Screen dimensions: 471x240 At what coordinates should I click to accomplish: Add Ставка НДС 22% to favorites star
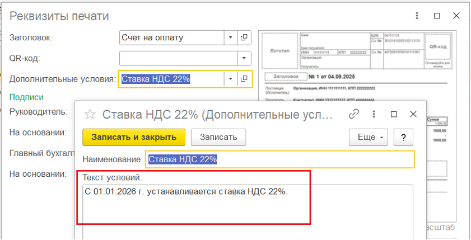[90, 115]
